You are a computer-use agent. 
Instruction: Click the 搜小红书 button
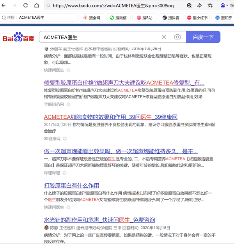click(197, 18)
